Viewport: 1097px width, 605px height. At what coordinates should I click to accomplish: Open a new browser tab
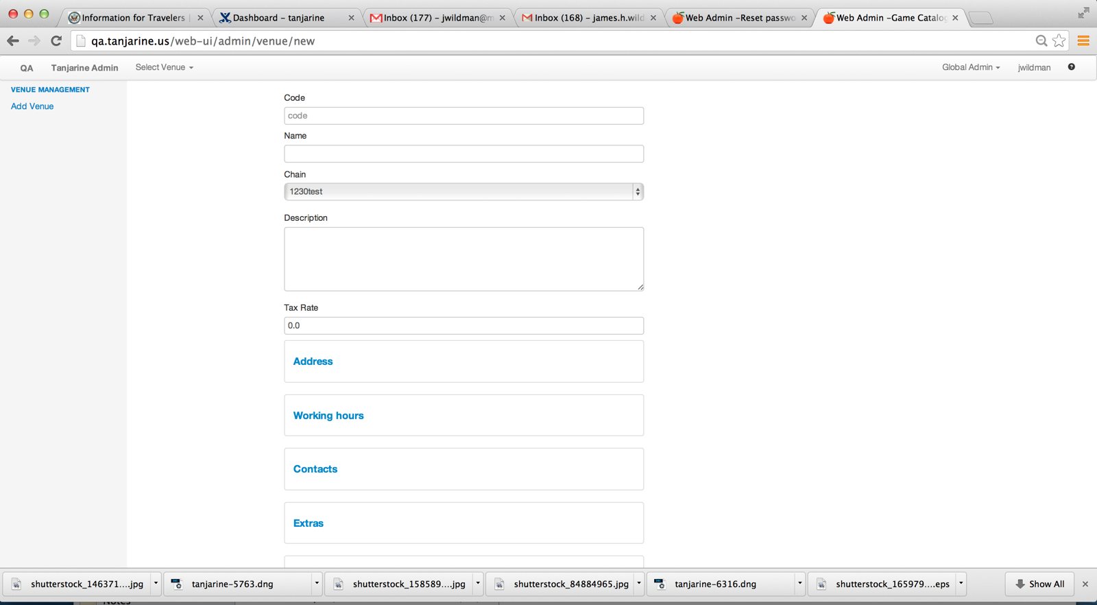980,19
